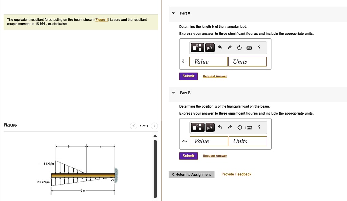347x201 pixels.
Task: Click the Units field in Part B
Action: pos(248,141)
